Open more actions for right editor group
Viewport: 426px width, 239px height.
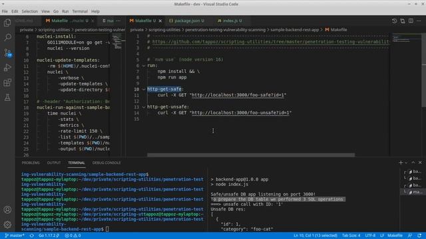419,21
